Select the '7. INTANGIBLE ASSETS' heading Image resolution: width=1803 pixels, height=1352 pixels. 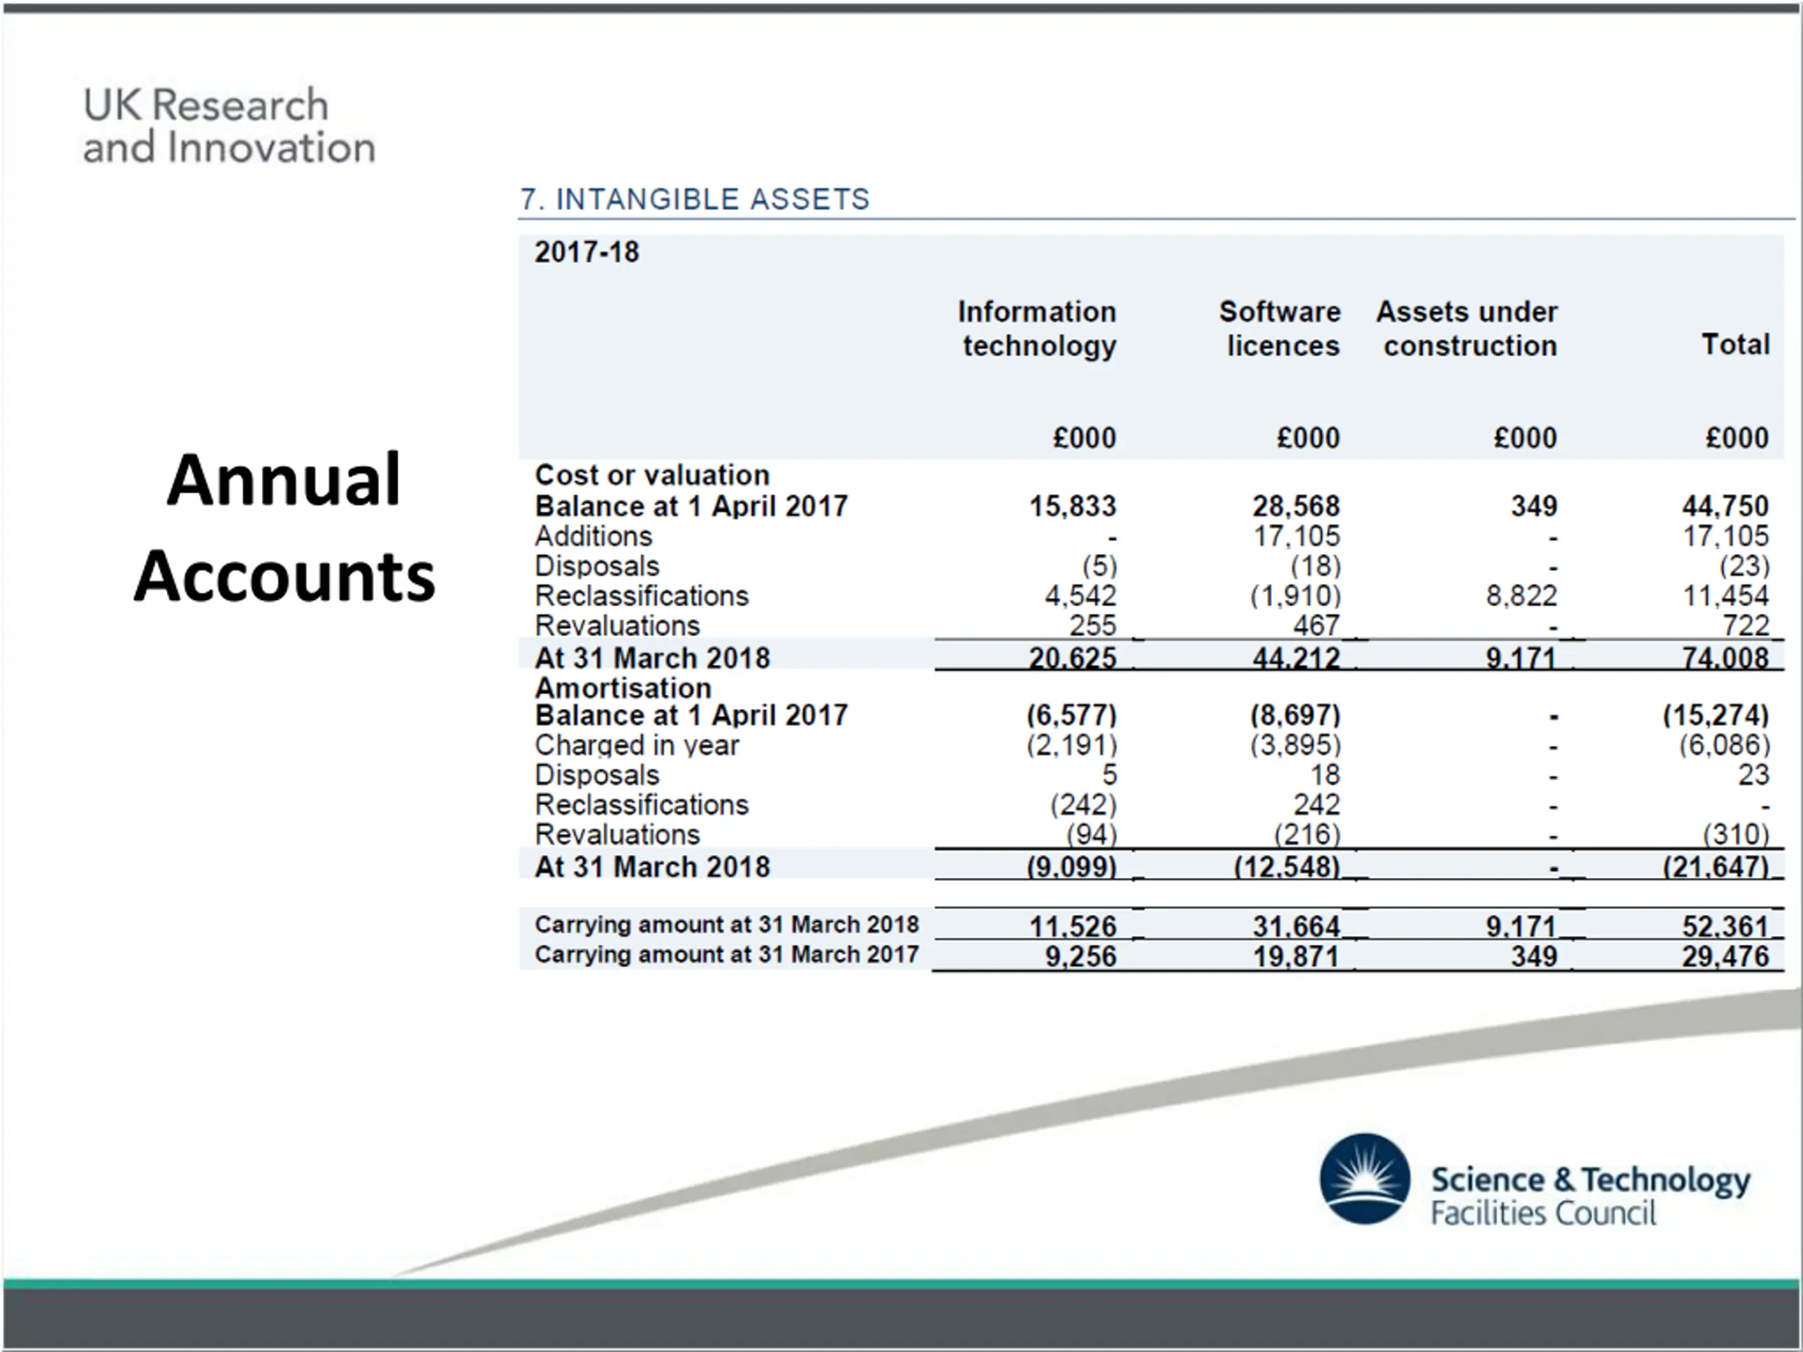click(694, 199)
